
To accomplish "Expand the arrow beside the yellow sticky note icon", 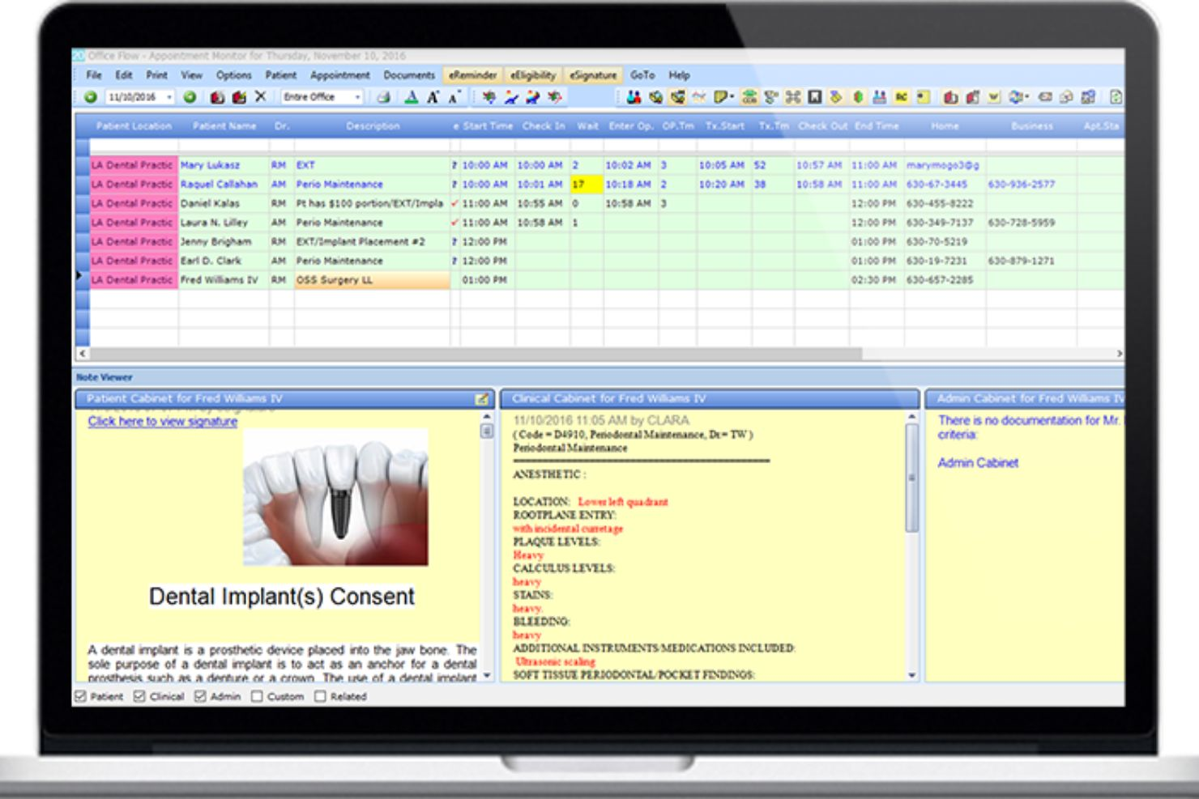I will [732, 97].
